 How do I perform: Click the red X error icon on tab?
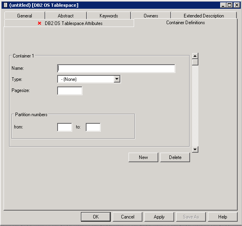[39, 23]
